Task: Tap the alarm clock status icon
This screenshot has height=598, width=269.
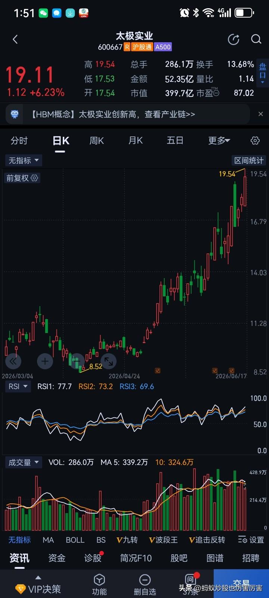Action: [x=184, y=13]
